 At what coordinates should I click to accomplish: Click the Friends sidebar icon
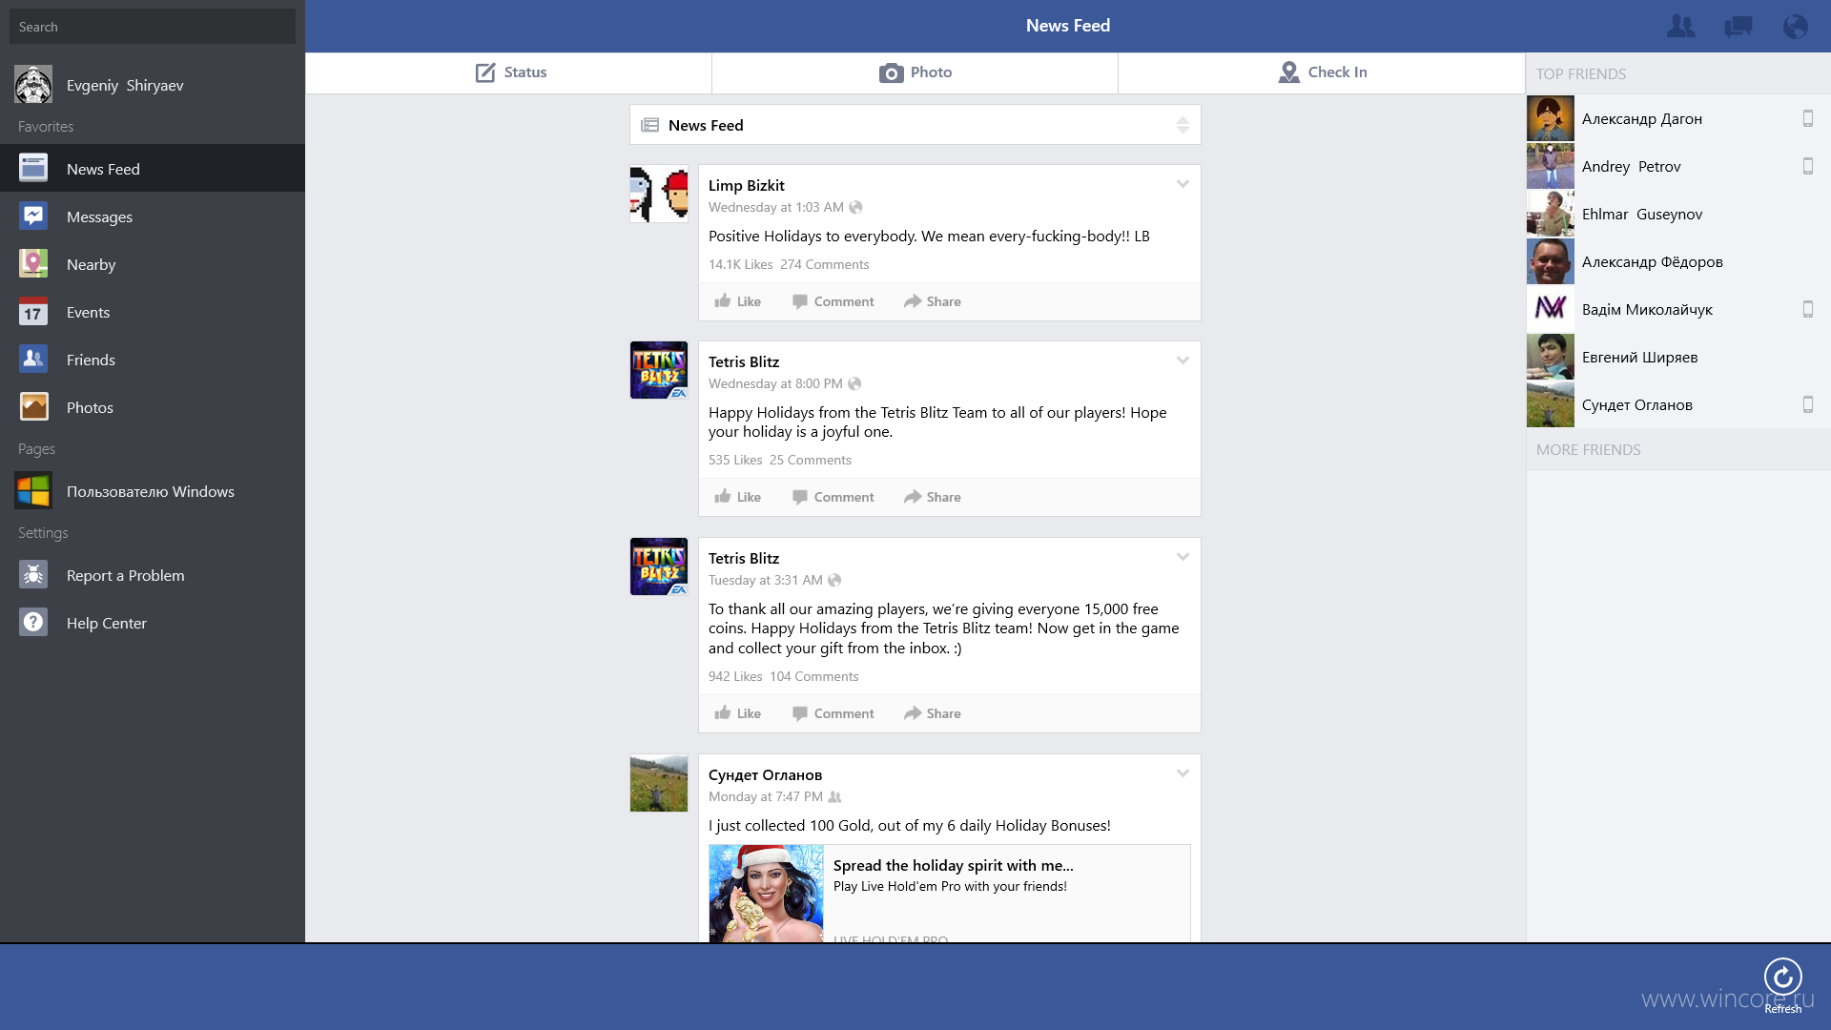point(33,360)
